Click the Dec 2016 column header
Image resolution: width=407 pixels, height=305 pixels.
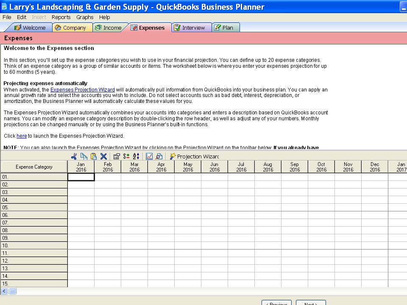pos(375,167)
